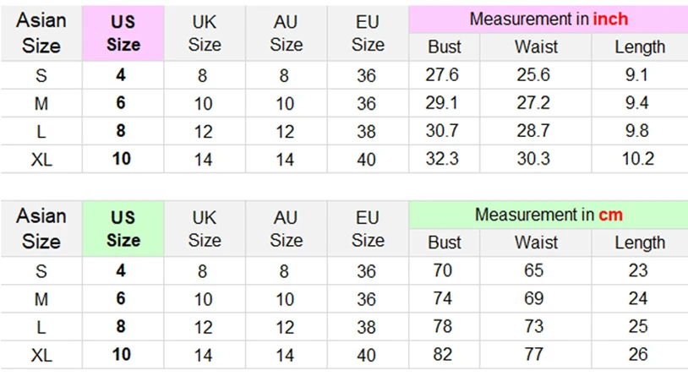Select the "Measurement in cm" header

click(549, 215)
